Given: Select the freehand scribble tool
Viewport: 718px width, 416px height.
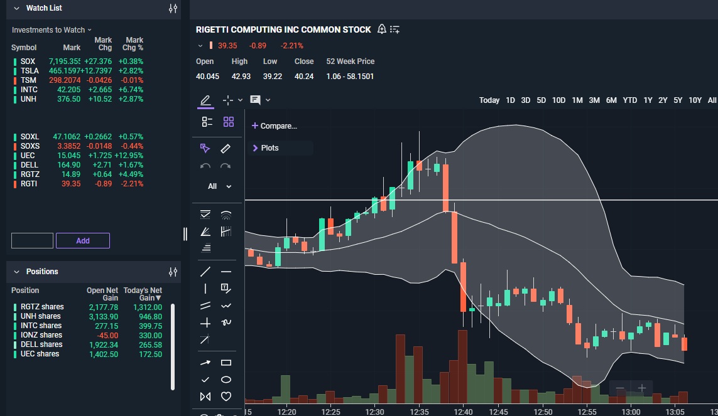Looking at the screenshot, I should coord(226,323).
